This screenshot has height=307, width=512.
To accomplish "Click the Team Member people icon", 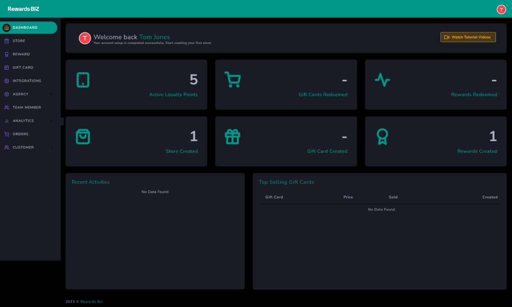I will pos(6,107).
